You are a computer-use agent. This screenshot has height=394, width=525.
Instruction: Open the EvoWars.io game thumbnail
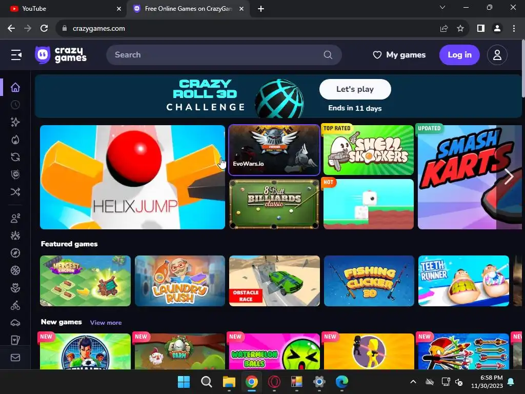(x=274, y=150)
